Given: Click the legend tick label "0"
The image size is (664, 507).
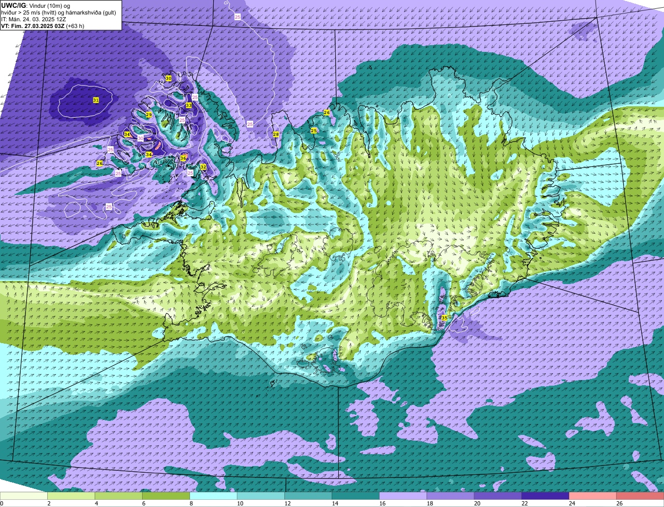Looking at the screenshot, I should click(x=2, y=503).
